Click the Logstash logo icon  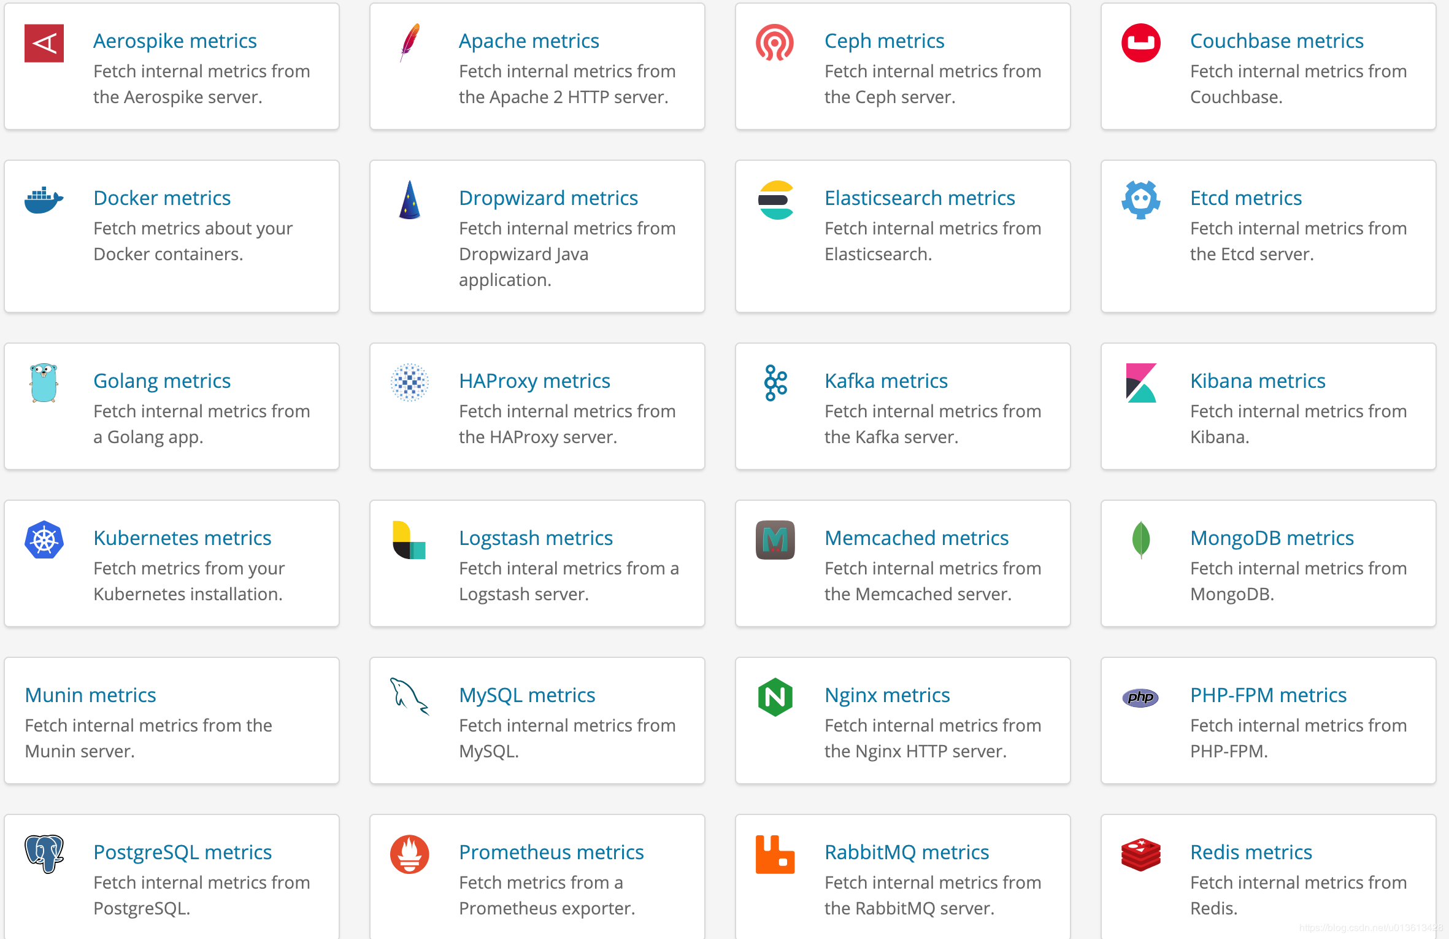point(409,540)
